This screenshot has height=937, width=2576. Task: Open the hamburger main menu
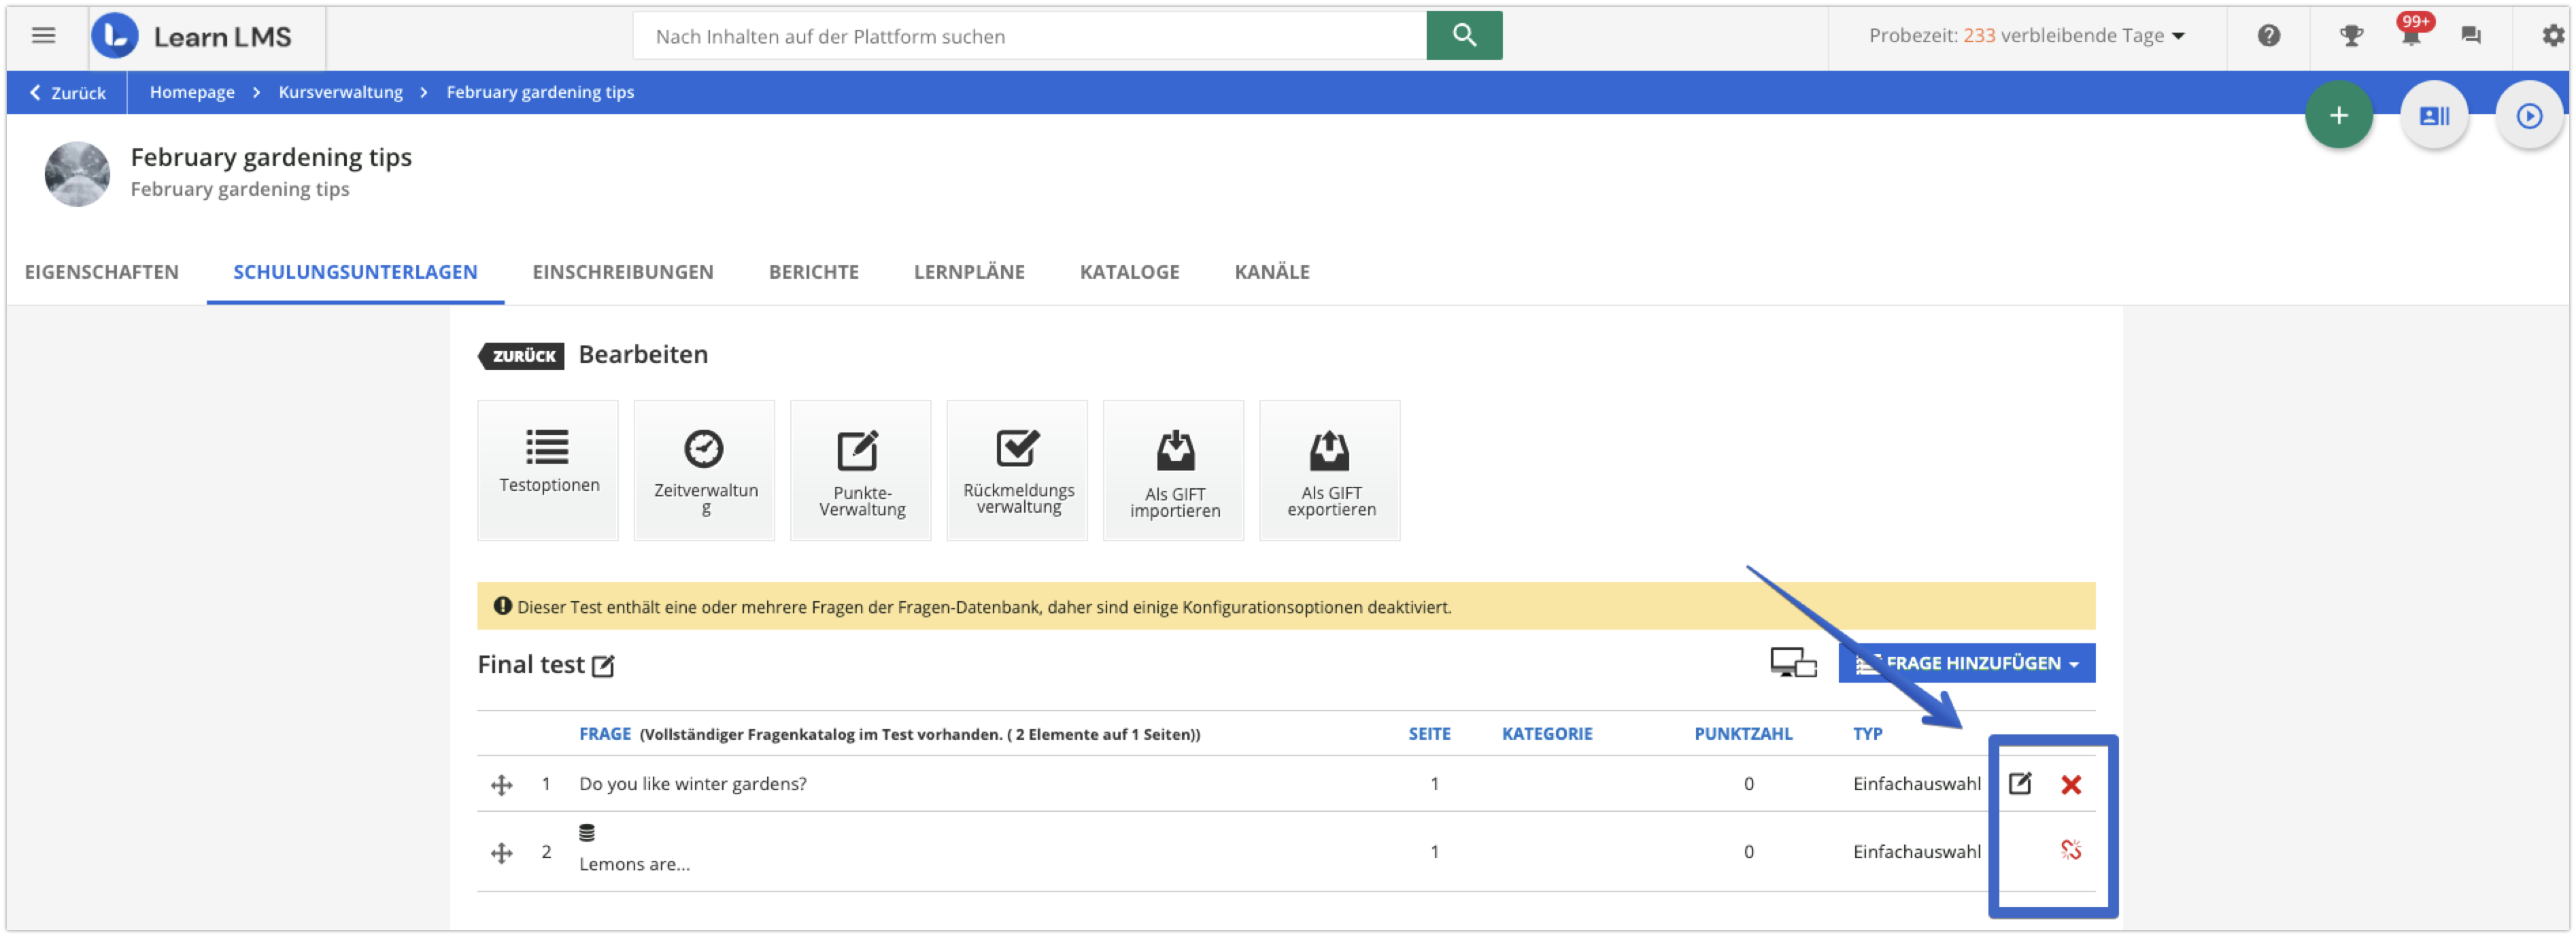[x=43, y=36]
